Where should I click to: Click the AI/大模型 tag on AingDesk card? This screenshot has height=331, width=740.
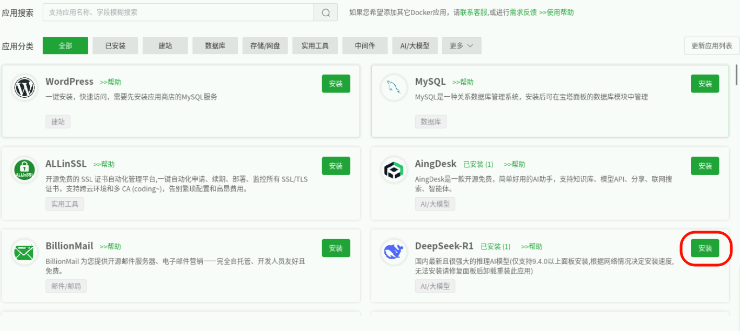(x=435, y=204)
